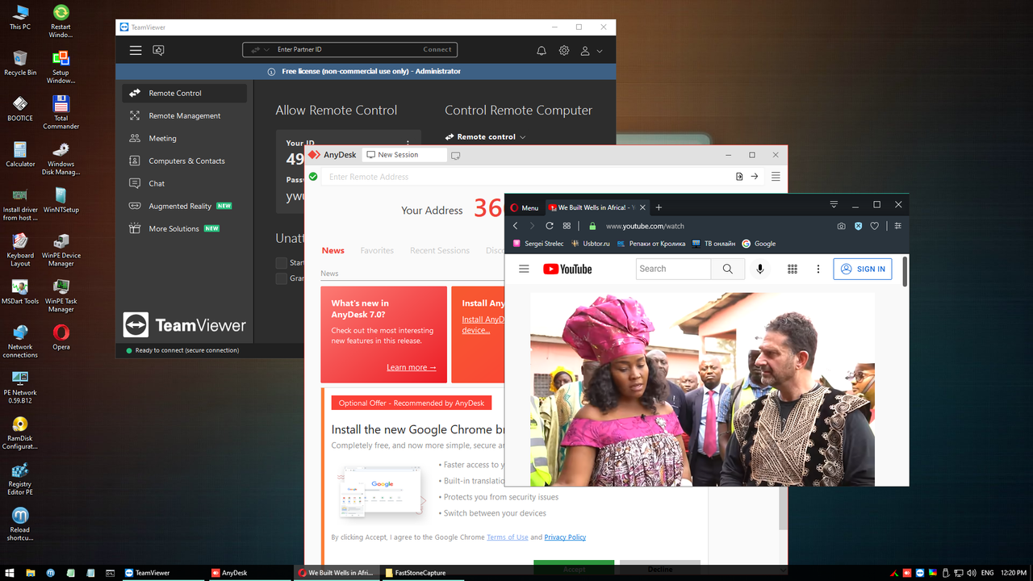Go back in Opera browser
The image size is (1033, 581).
(516, 226)
